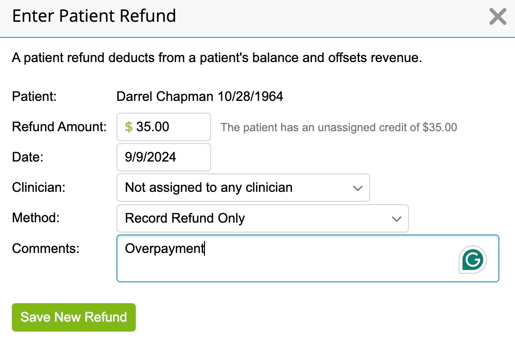Click the green dollar sign icon
515x342 pixels.
(x=128, y=127)
